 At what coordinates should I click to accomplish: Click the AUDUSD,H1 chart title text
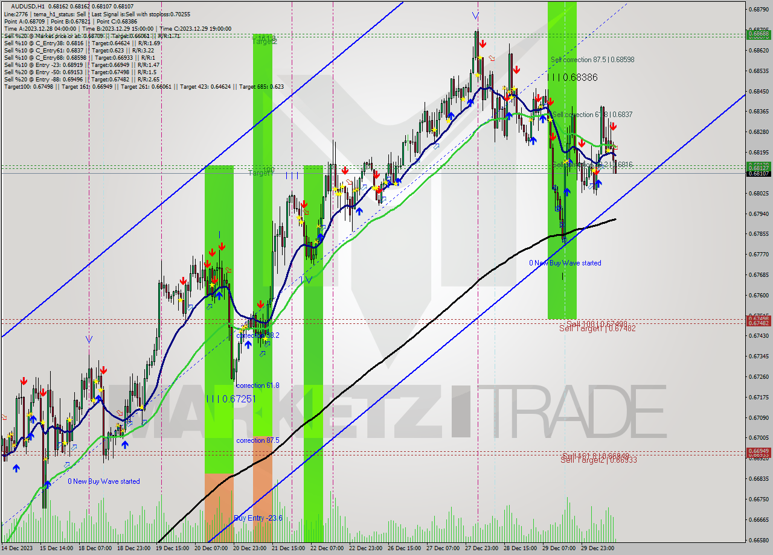click(x=27, y=6)
